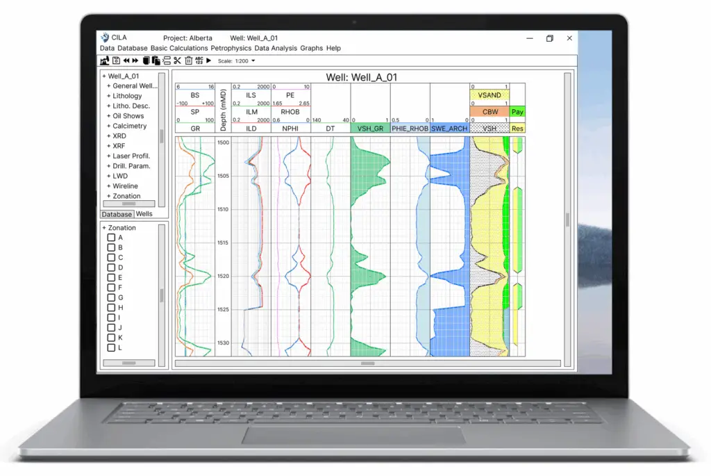Click the rewind double-arrow icon
This screenshot has height=476, width=711.
pos(126,60)
